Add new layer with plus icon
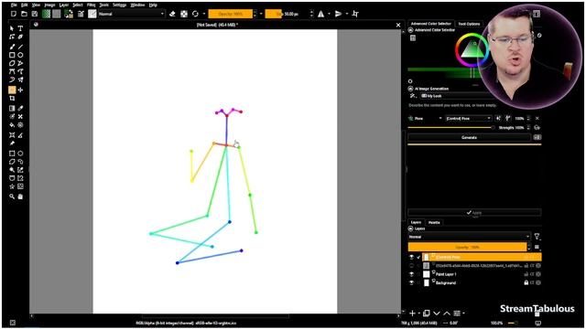Image resolution: width=586 pixels, height=329 pixels. tap(412, 313)
